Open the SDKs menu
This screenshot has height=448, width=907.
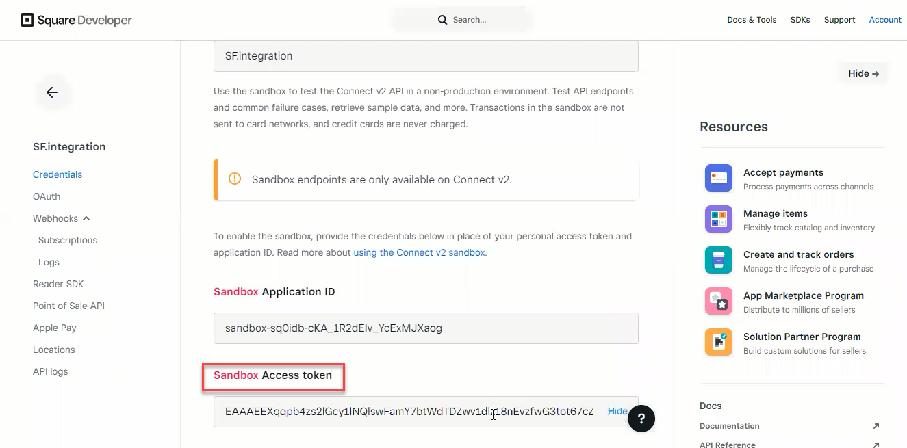[800, 20]
